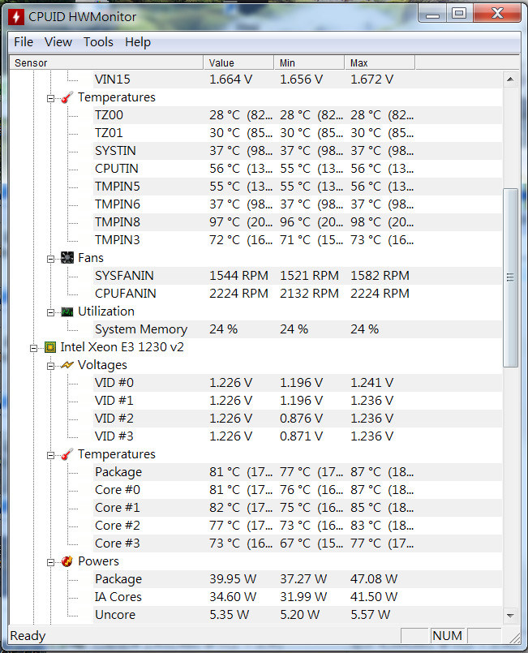Open the View menu

58,42
